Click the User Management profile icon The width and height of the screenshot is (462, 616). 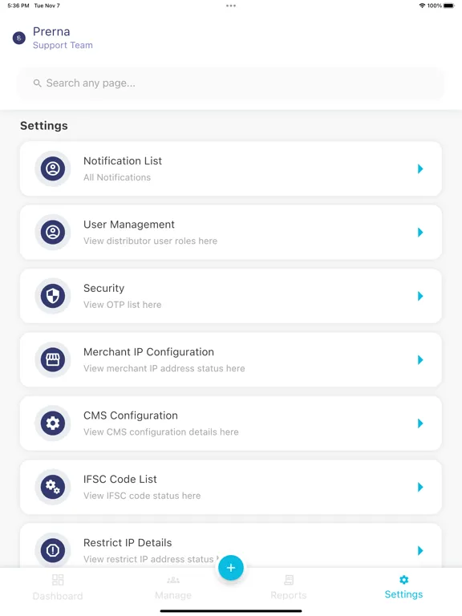coord(53,232)
